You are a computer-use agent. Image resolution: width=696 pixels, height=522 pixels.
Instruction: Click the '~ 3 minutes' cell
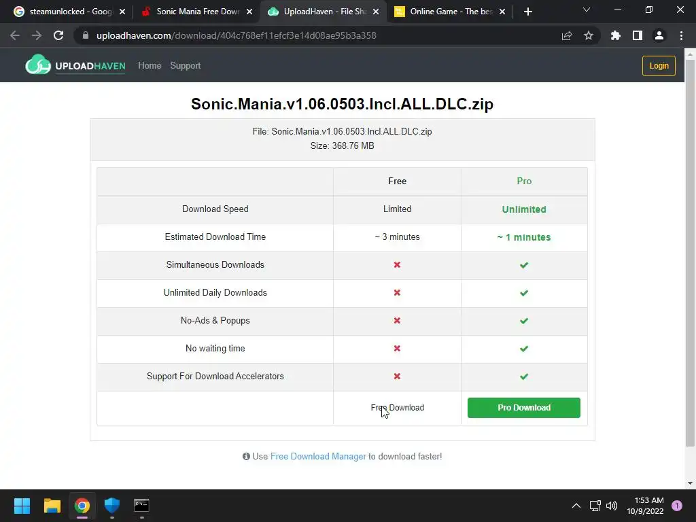397,237
